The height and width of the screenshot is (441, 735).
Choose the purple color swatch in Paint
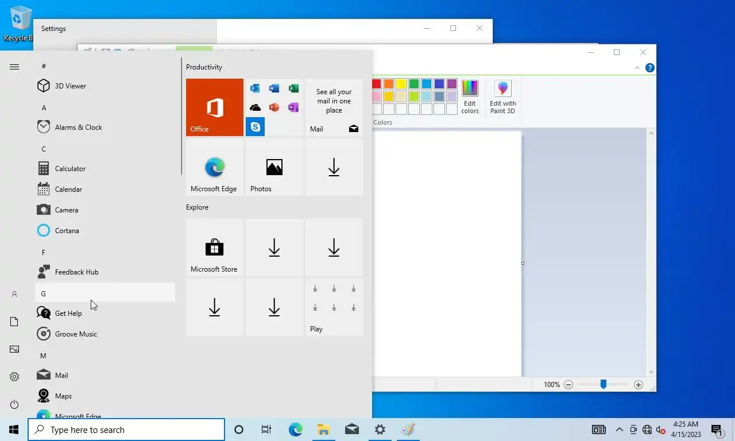tap(452, 84)
